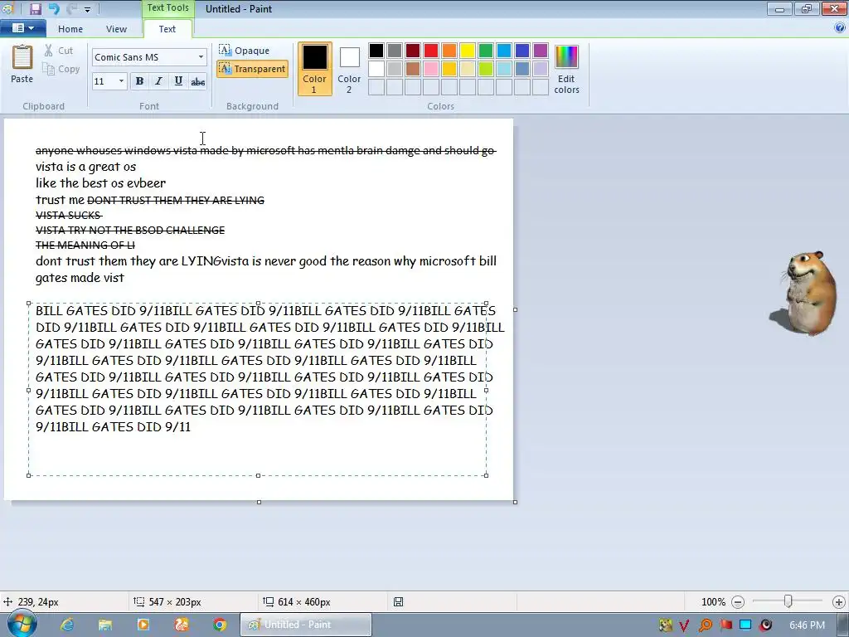
Task: Click the red V tray icon
Action: point(684,625)
